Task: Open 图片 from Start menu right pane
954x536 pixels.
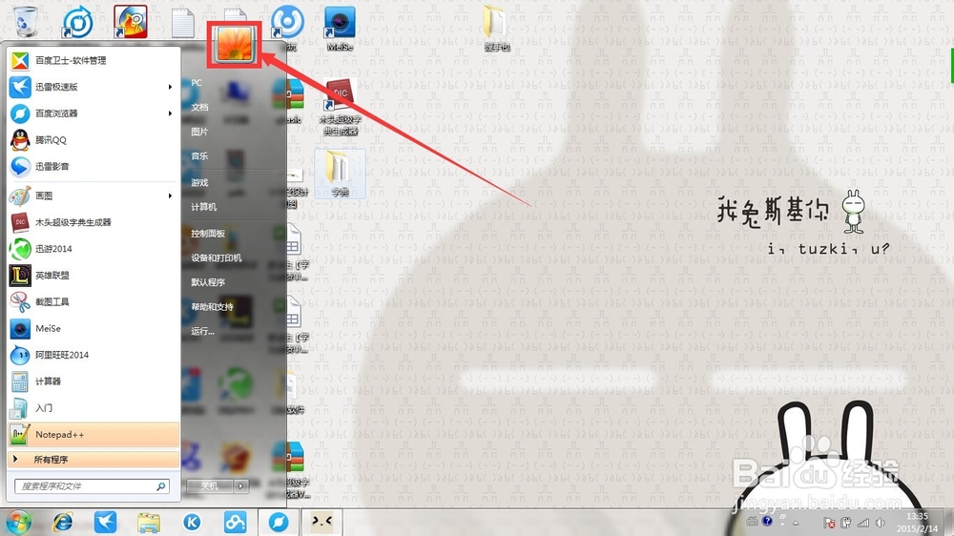Action: 199,132
